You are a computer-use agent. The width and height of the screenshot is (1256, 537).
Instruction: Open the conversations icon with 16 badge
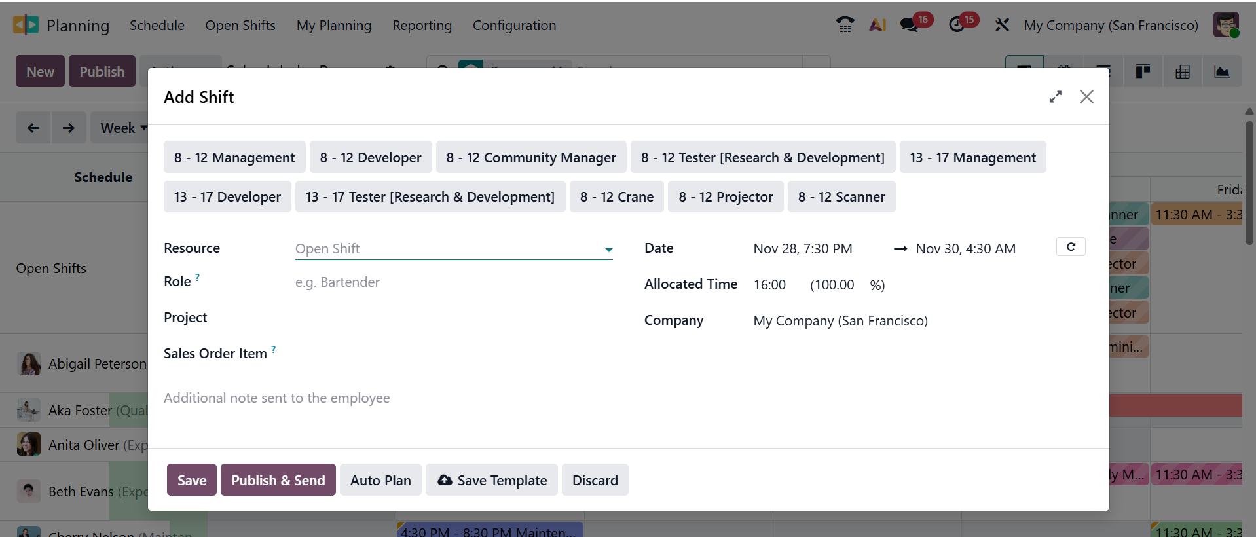(910, 25)
